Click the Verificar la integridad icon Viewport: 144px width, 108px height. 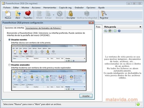87,15
